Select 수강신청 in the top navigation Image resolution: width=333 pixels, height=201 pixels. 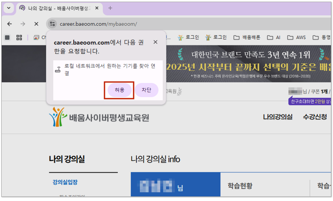coord(315,117)
